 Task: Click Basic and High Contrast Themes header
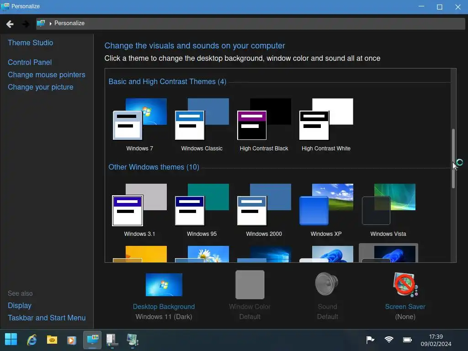[x=167, y=81]
